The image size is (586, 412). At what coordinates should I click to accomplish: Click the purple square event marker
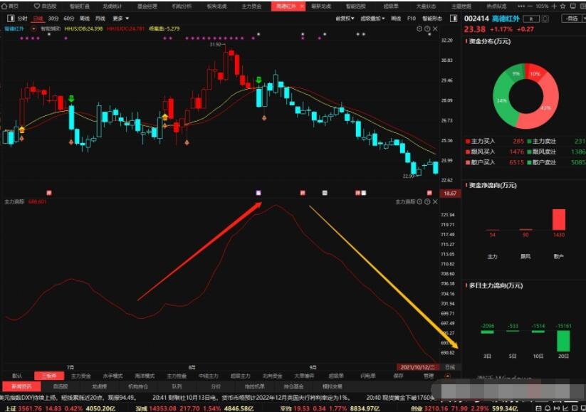258,193
